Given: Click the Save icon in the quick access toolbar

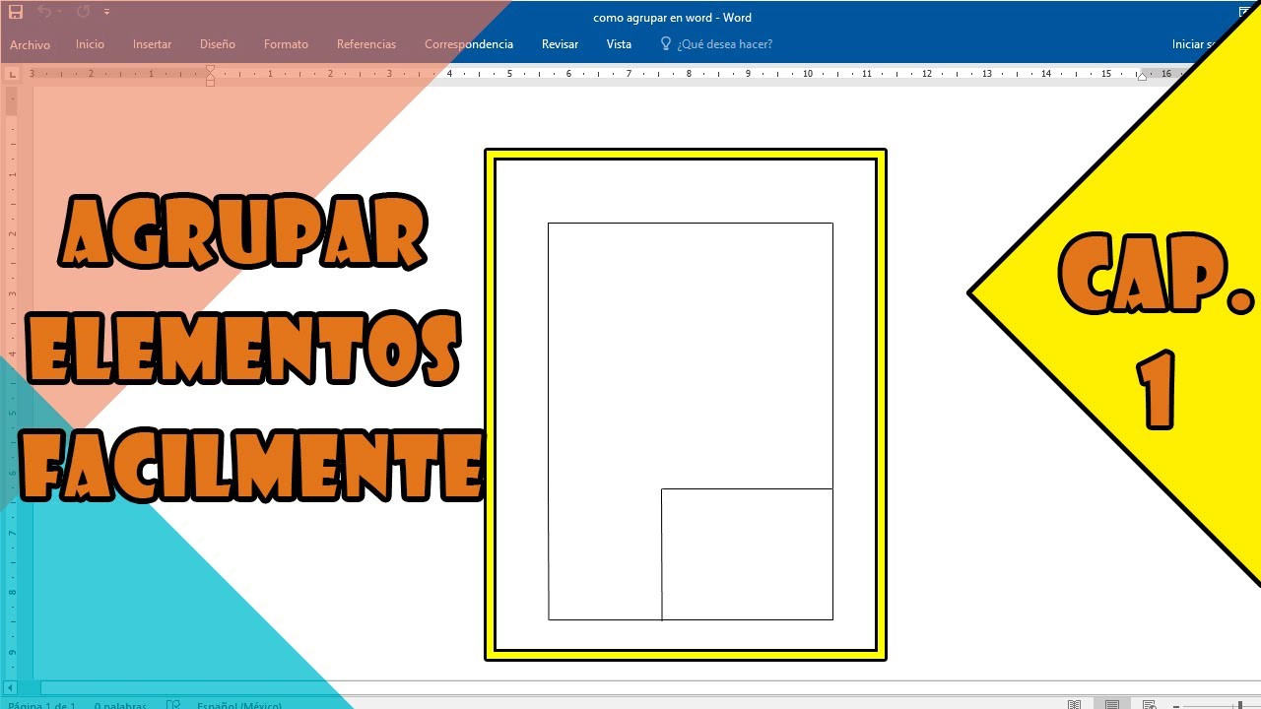Looking at the screenshot, I should tap(15, 12).
